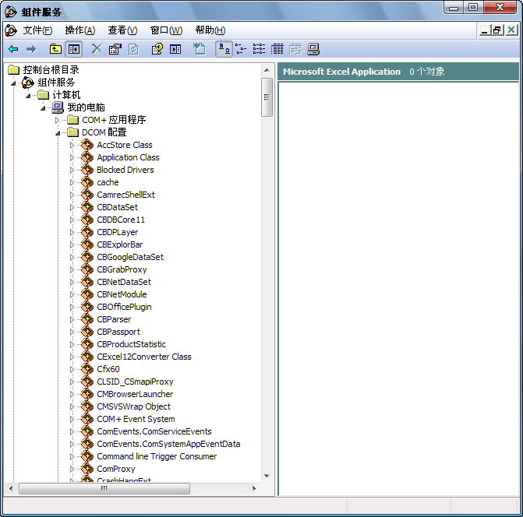Select CBDataSet in the tree
The image size is (523, 517).
pos(117,207)
